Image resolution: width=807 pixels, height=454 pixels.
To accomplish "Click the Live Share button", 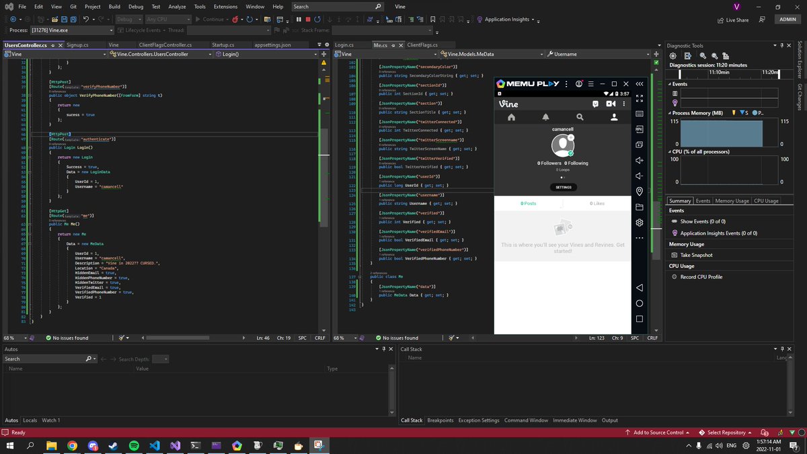I will click(732, 20).
